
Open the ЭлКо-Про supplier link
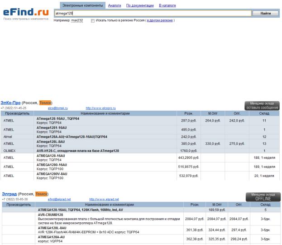10,103
